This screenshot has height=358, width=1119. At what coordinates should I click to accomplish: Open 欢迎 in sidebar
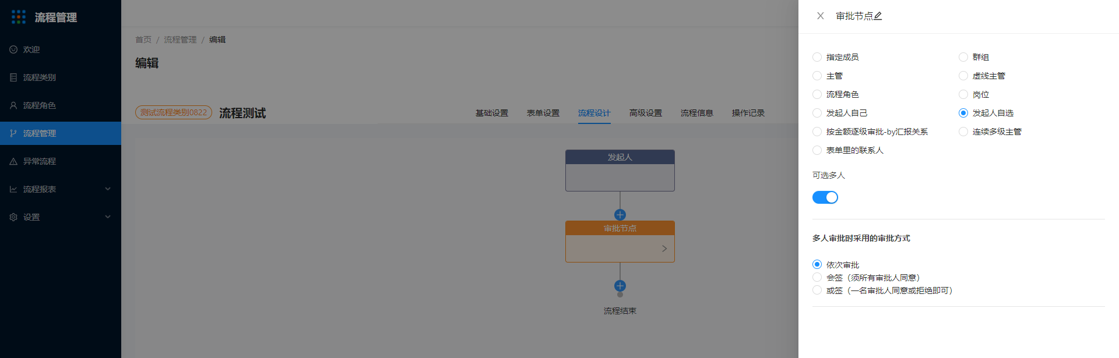tap(61, 49)
